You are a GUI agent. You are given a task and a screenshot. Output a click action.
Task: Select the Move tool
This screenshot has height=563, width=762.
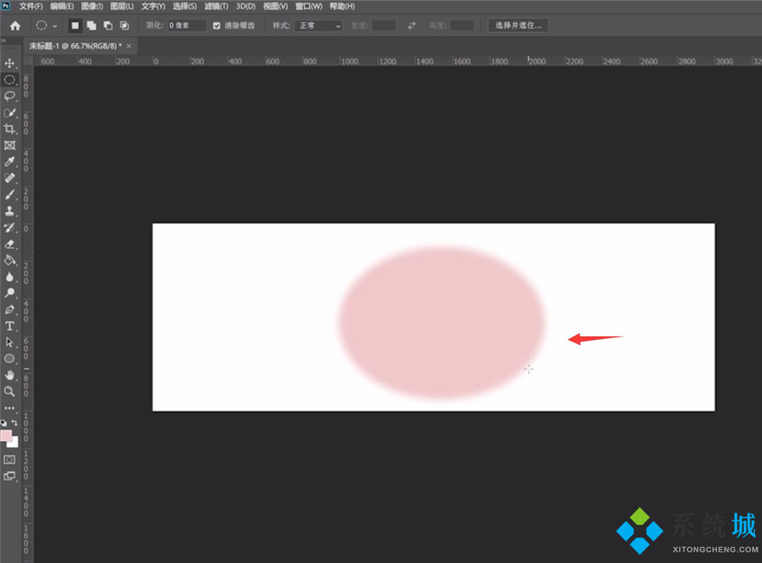pos(10,63)
